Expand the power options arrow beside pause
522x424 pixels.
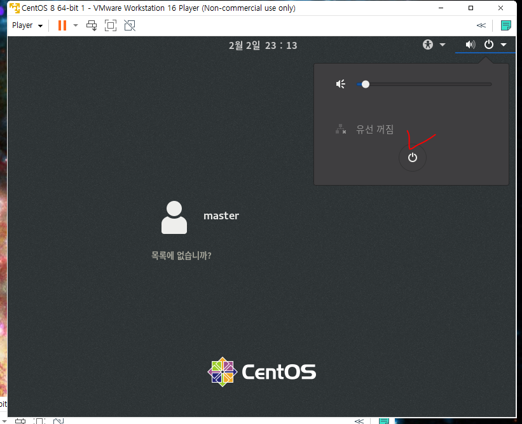click(76, 25)
